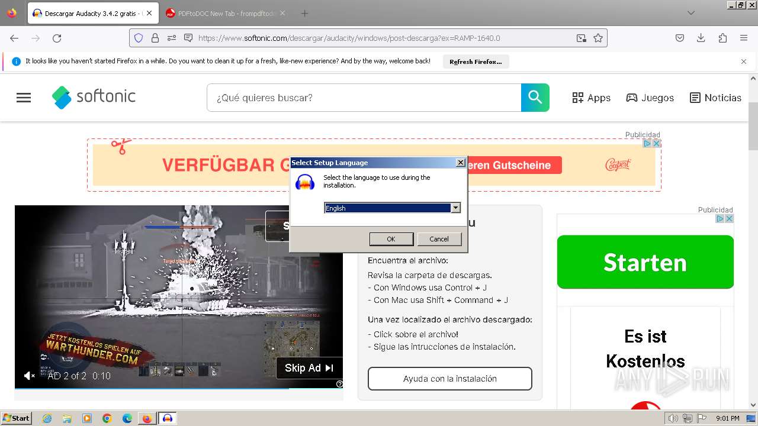Unmute the video ad

pyautogui.click(x=29, y=376)
